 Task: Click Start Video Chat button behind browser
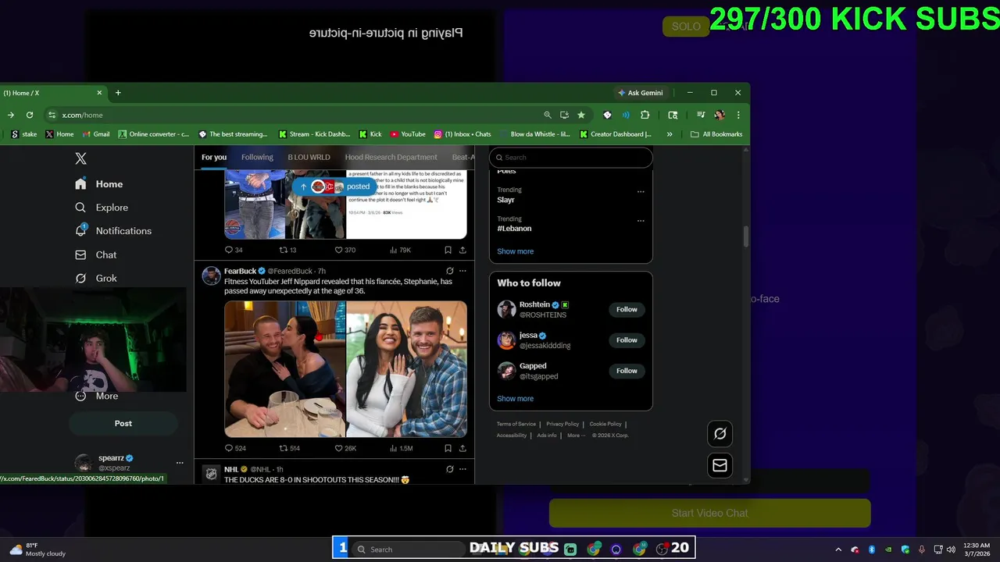(709, 513)
